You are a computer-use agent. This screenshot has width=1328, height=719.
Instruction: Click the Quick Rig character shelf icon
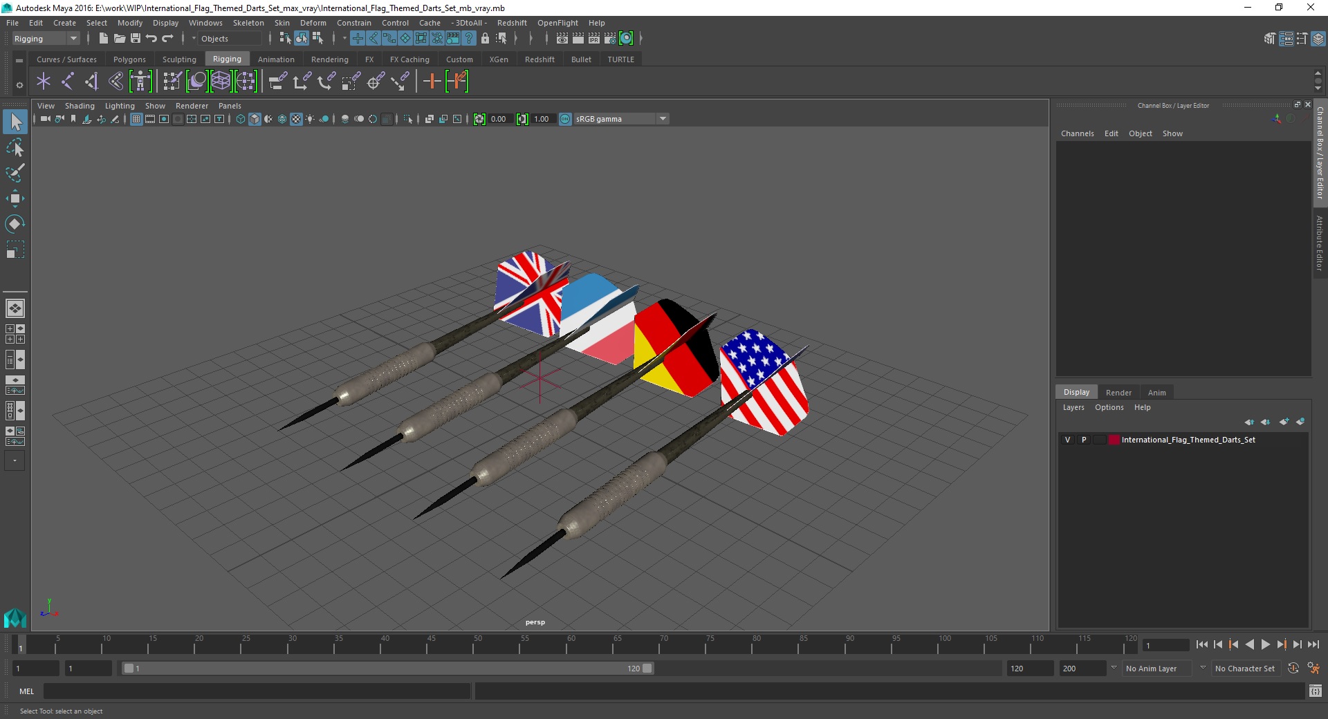click(140, 82)
